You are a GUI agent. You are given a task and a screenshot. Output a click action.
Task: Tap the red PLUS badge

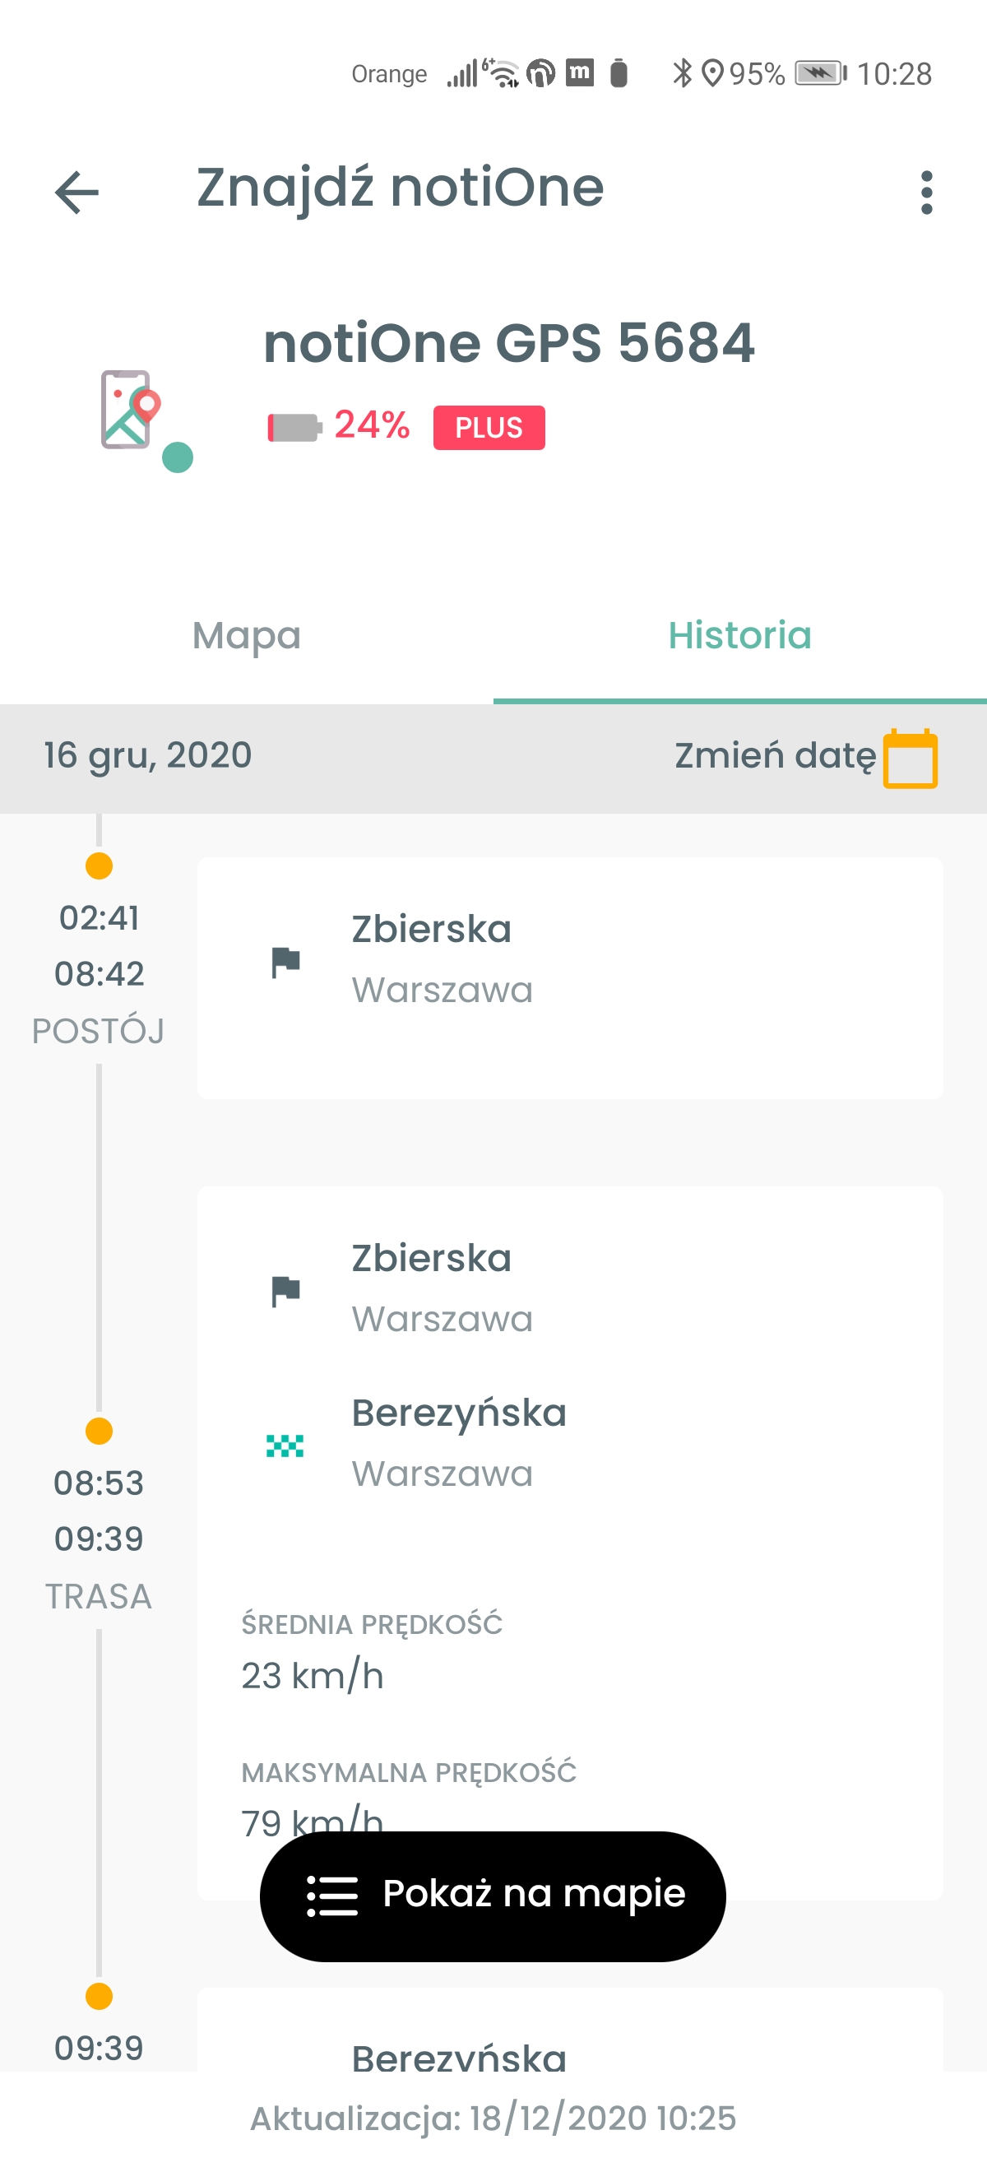[489, 428]
